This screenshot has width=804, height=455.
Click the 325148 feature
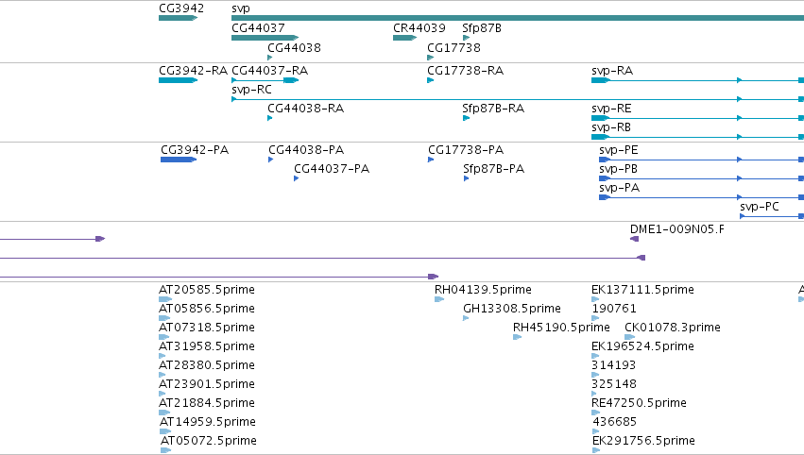[594, 394]
